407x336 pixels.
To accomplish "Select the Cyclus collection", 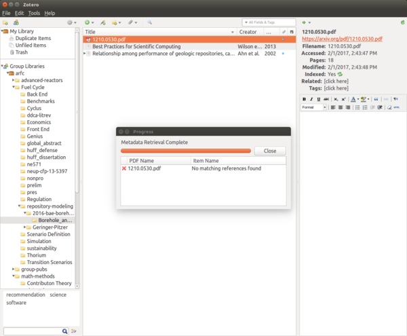I will coord(34,108).
